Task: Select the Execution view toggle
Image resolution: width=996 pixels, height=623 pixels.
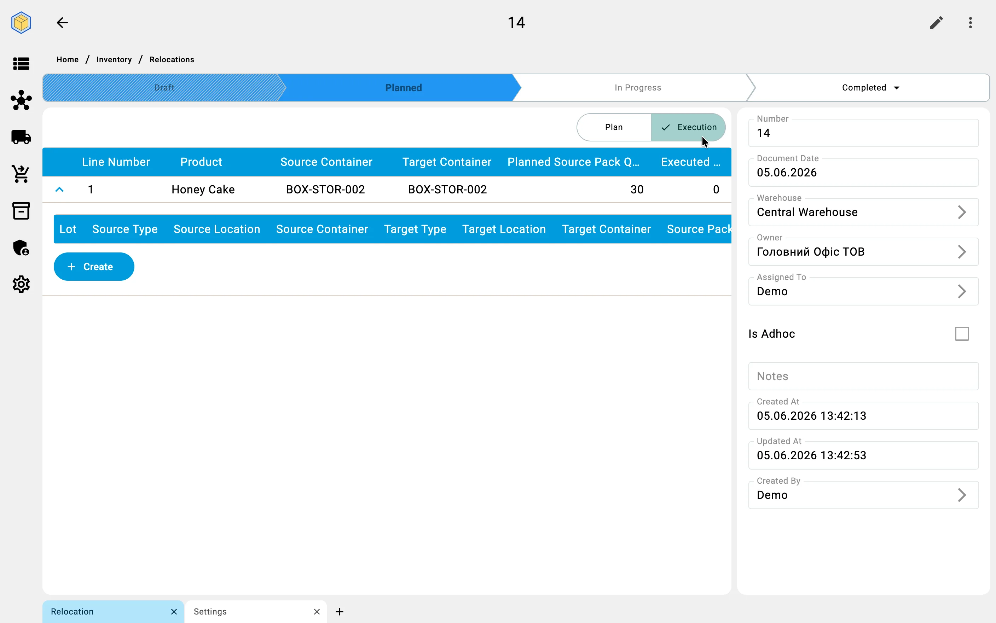Action: pyautogui.click(x=688, y=127)
